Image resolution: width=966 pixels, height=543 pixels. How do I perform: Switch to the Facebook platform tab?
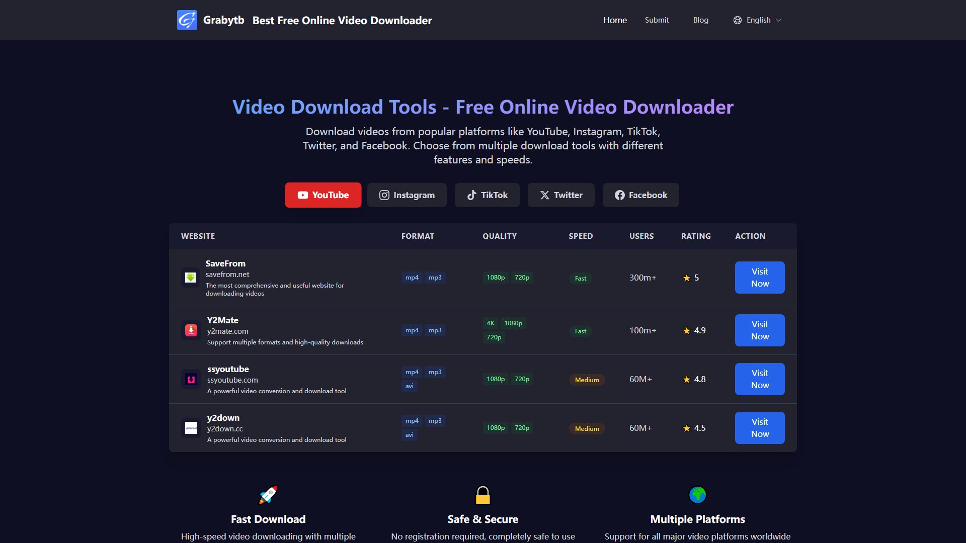641,195
